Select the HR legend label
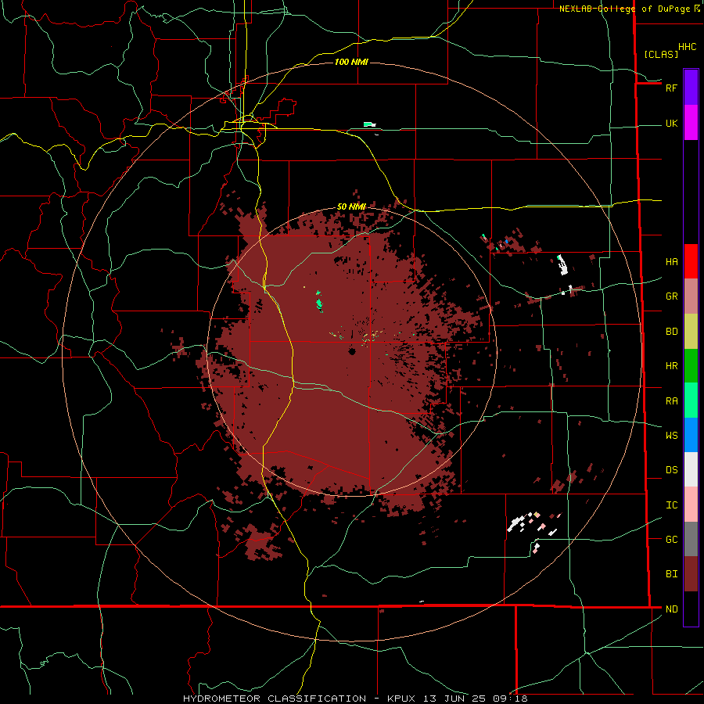 pyautogui.click(x=671, y=365)
